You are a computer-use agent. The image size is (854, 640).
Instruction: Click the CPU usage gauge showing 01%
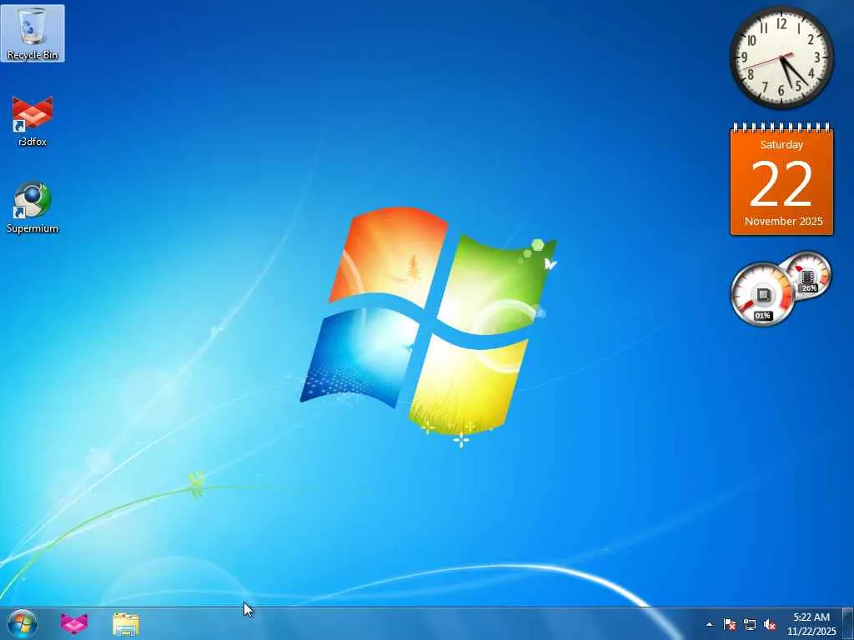pos(762,294)
